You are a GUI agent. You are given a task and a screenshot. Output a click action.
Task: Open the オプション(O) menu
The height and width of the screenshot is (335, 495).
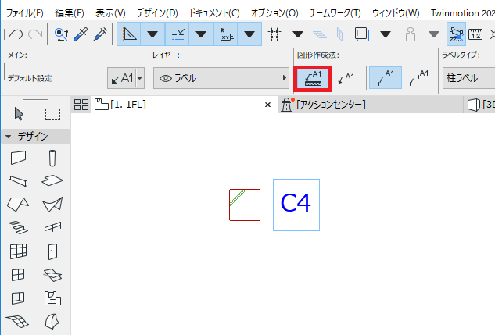coord(274,13)
